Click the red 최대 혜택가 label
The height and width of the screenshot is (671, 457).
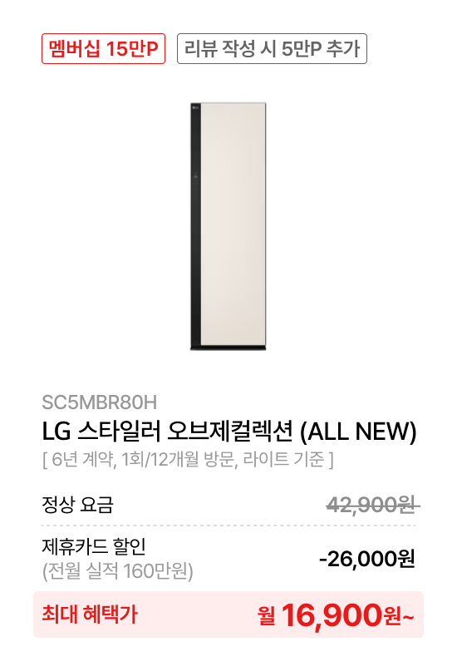(x=90, y=614)
